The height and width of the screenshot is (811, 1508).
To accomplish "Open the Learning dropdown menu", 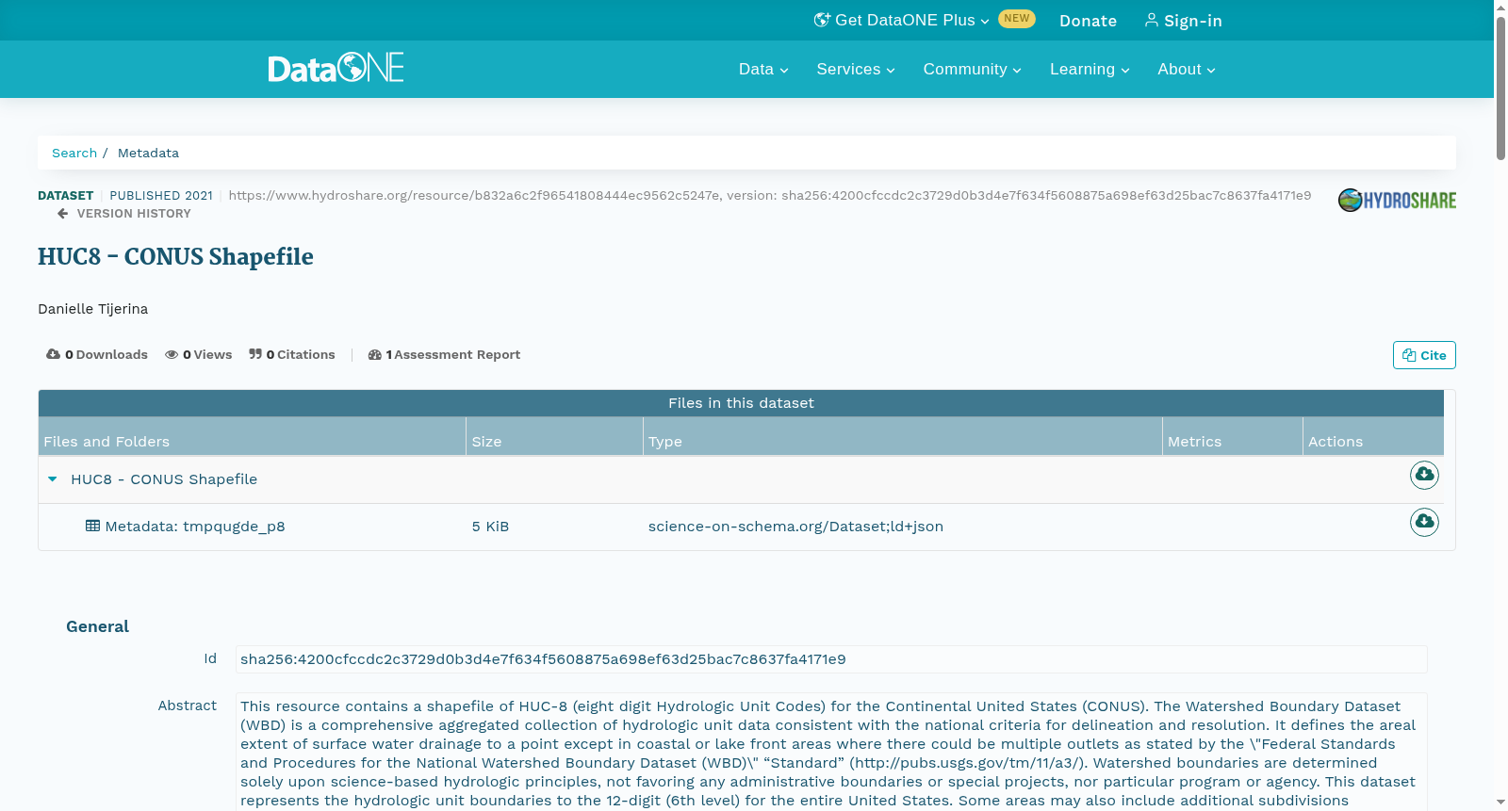I will (1090, 70).
